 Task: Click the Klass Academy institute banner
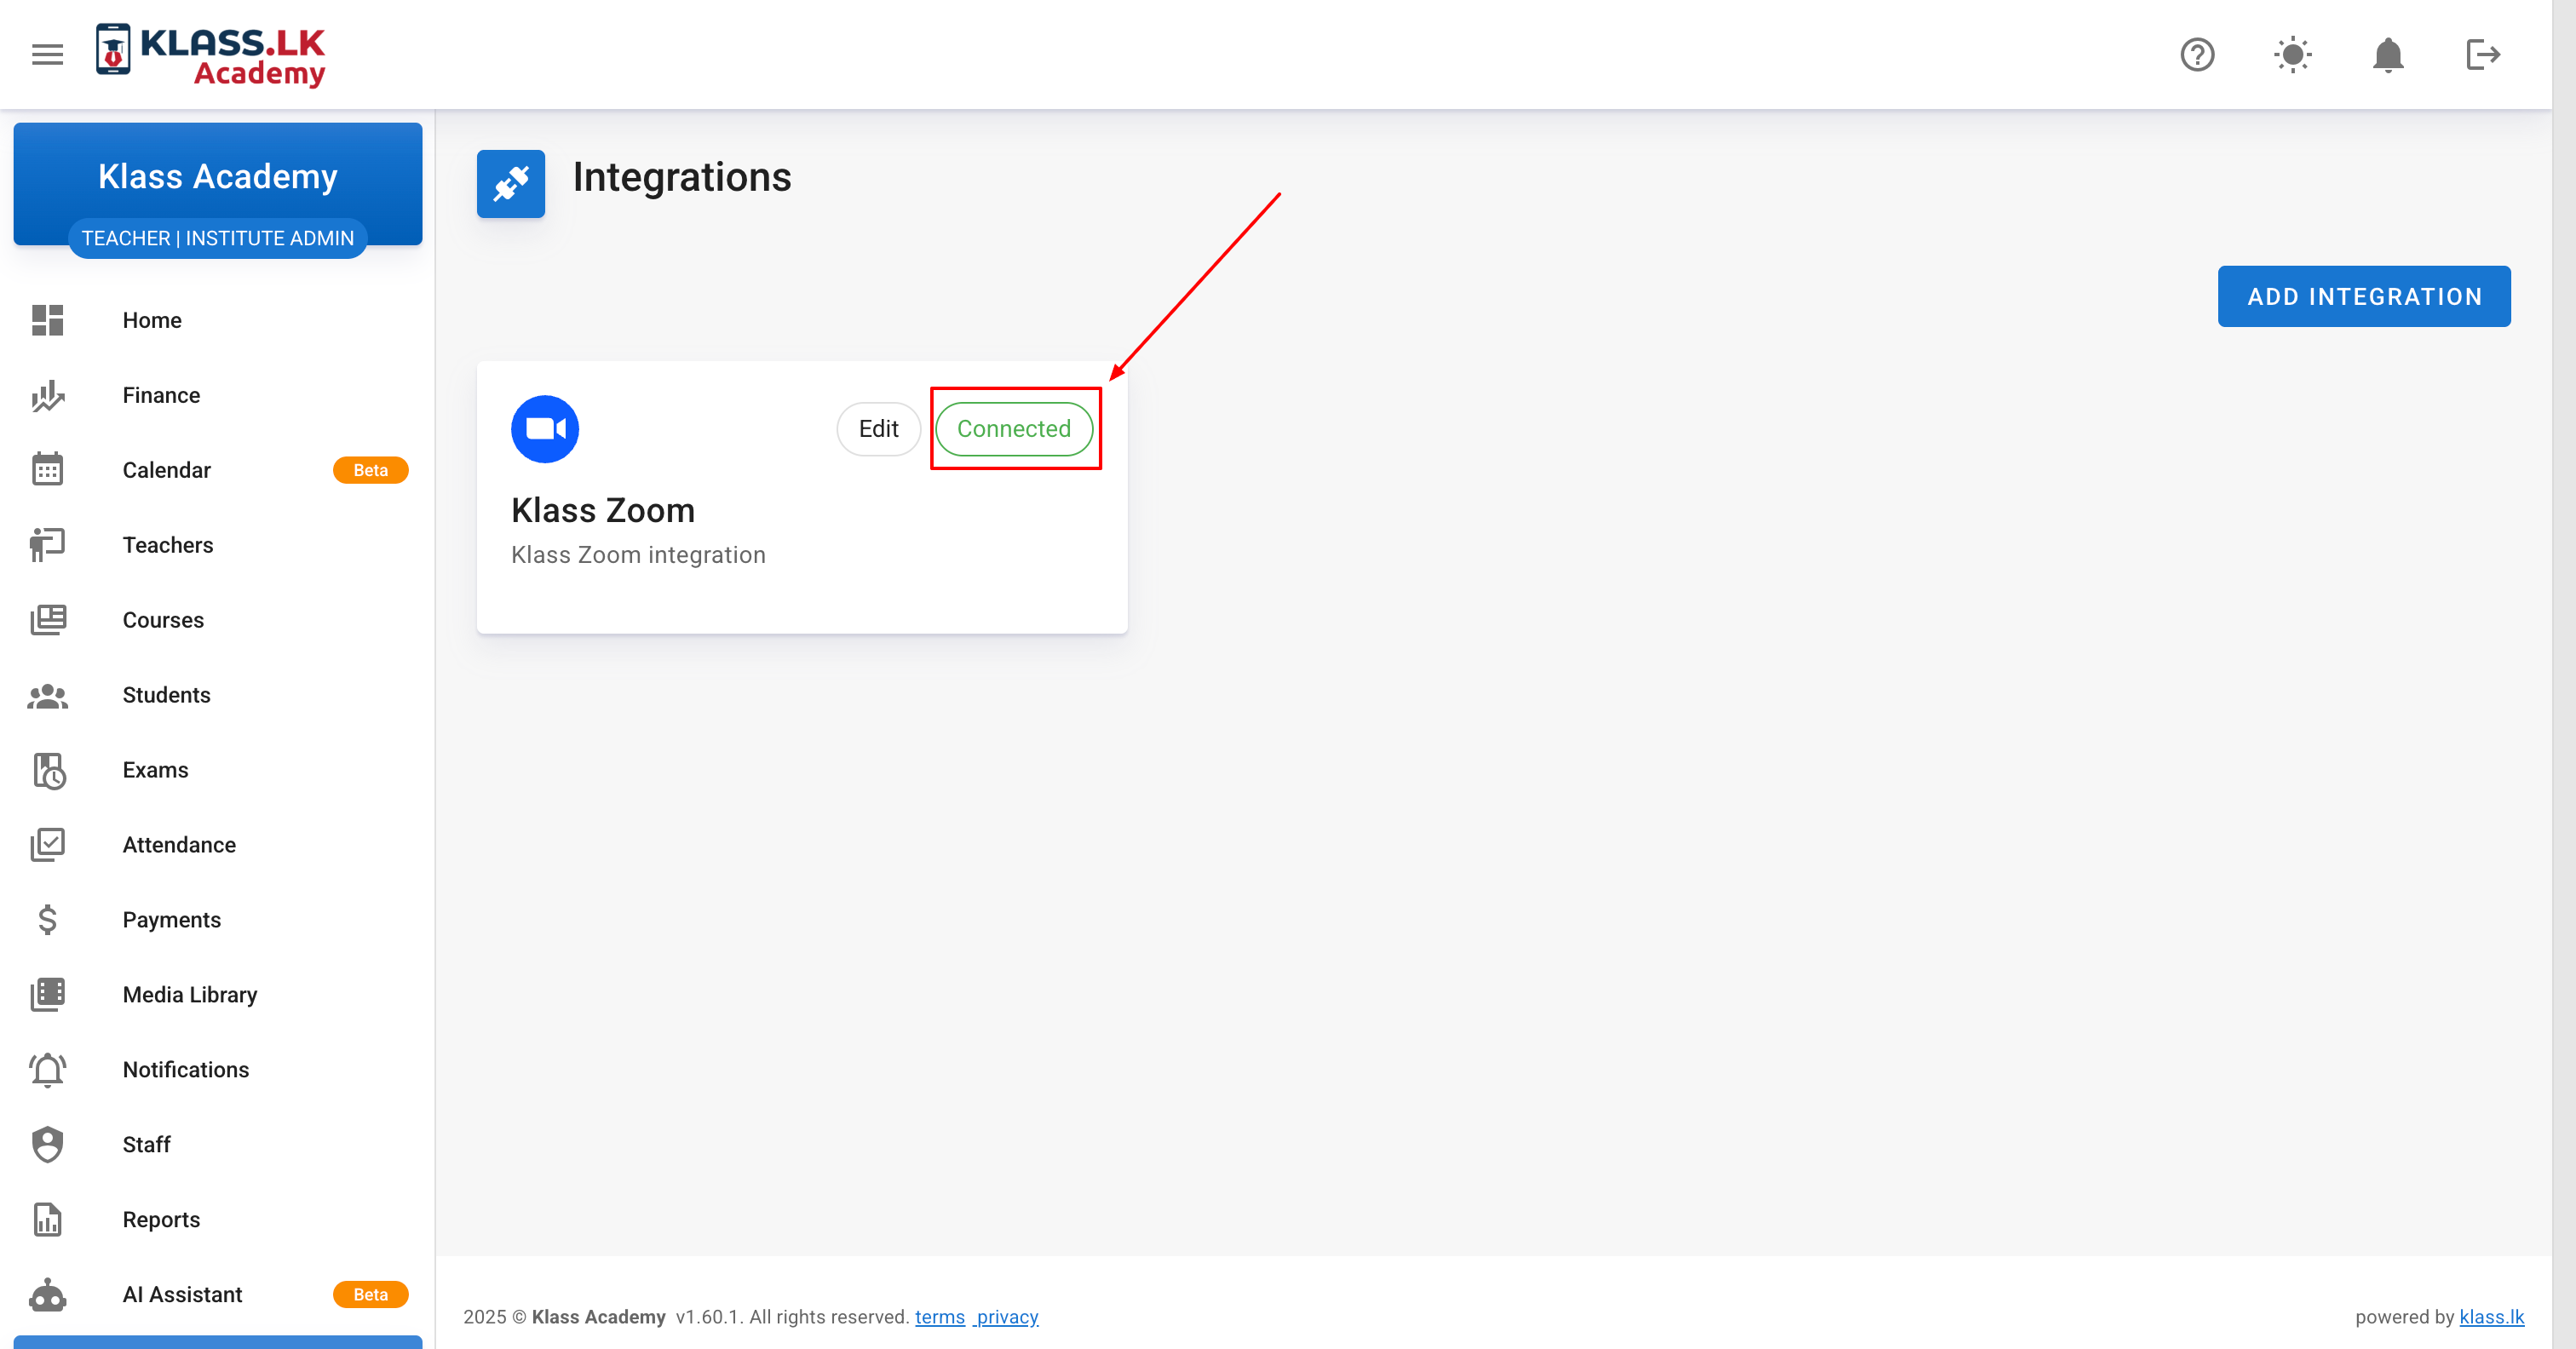[x=217, y=177]
